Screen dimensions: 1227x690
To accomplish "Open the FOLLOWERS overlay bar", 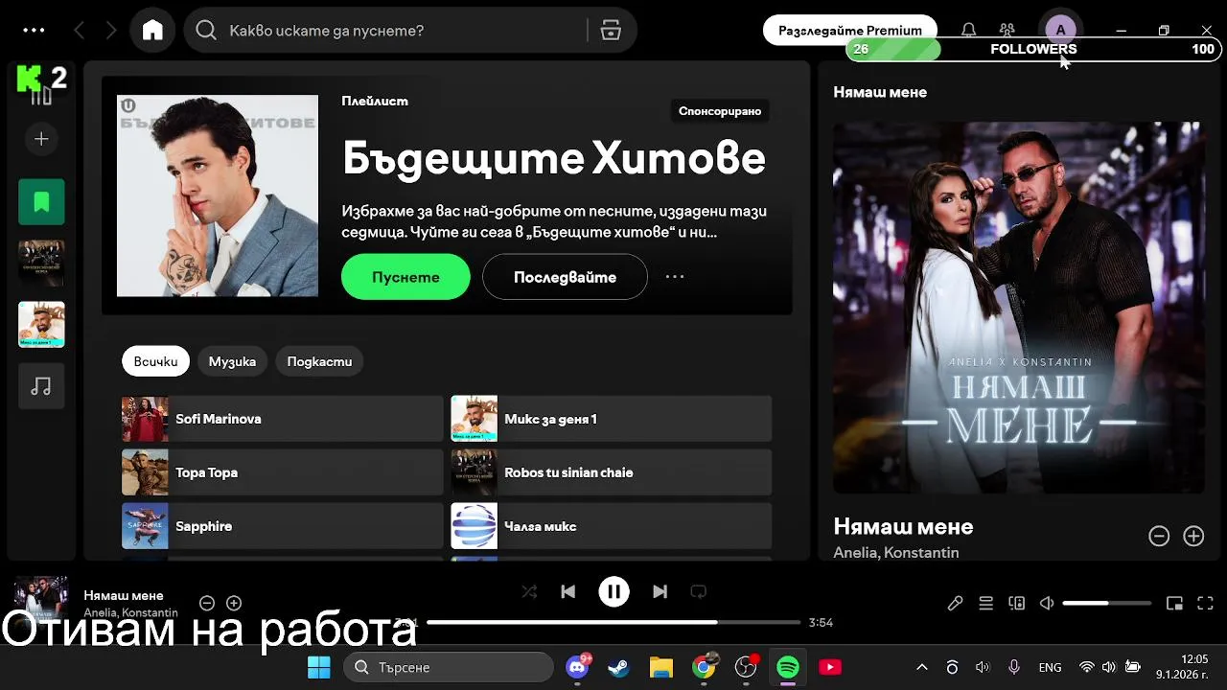I will point(1032,49).
